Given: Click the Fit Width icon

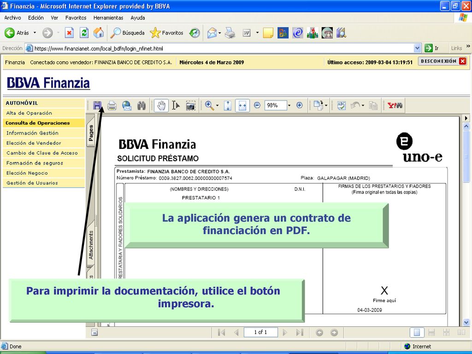Looking at the screenshot, I should pos(242,106).
